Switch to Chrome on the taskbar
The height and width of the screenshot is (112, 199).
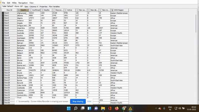(123, 109)
